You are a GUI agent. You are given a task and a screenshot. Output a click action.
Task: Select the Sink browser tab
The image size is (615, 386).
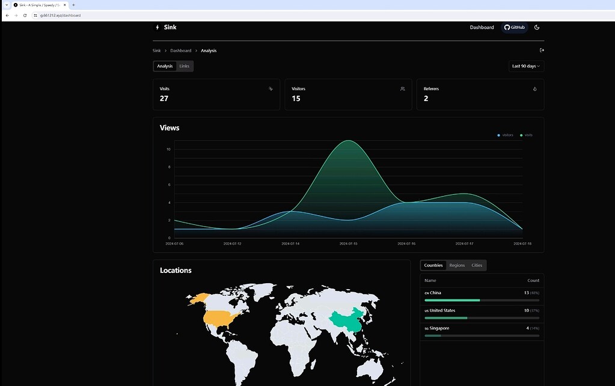pos(40,5)
